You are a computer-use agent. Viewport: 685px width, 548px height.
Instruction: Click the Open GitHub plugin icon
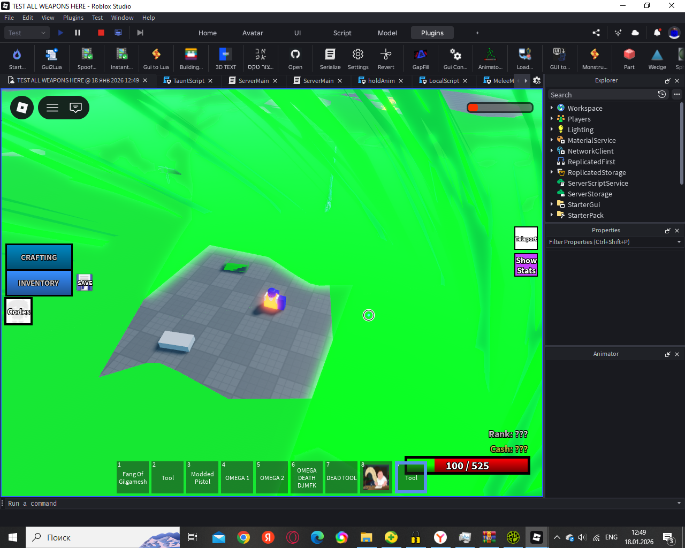(x=295, y=58)
